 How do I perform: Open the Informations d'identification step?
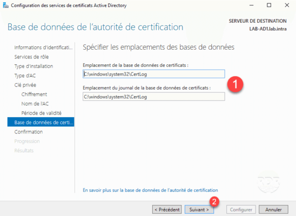(x=43, y=48)
